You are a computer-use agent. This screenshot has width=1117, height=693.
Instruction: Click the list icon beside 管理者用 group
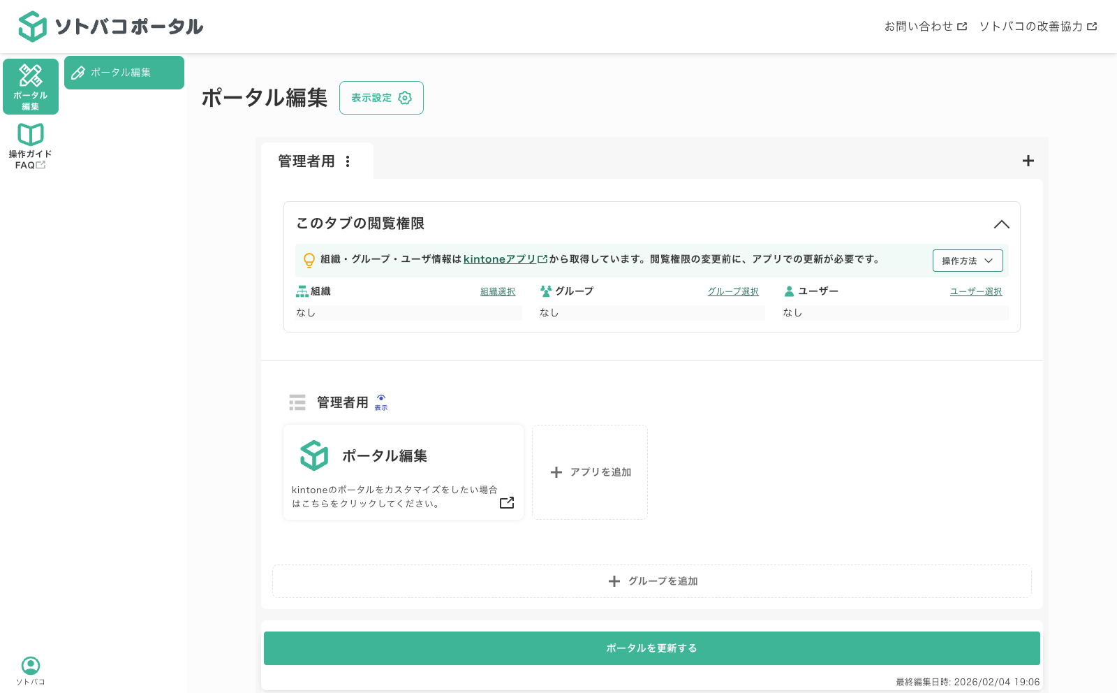coord(297,402)
